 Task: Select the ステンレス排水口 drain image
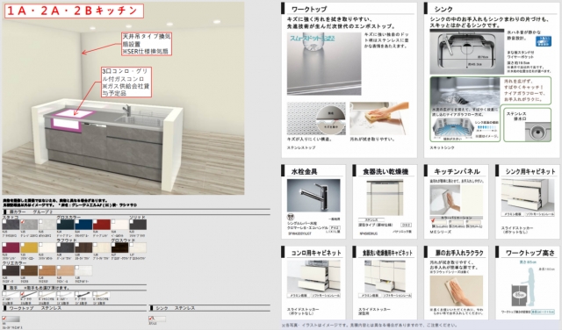pyautogui.click(x=537, y=131)
